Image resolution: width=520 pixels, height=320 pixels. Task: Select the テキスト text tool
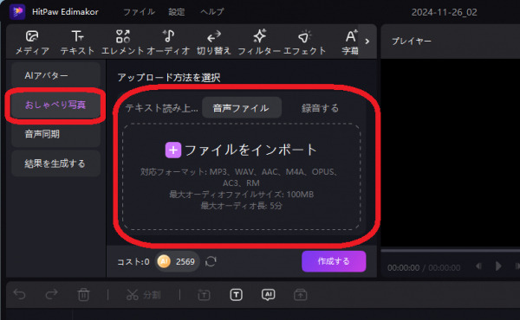[77, 42]
